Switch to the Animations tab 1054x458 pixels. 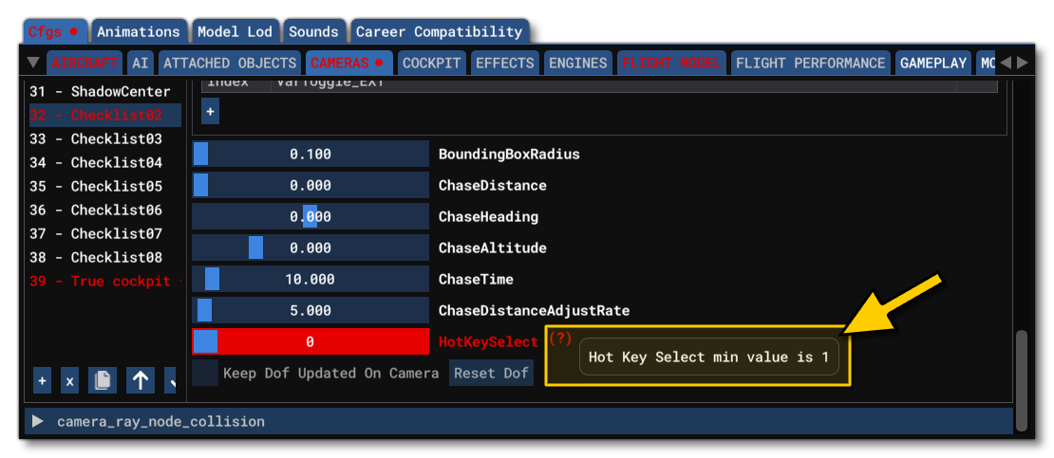(139, 31)
